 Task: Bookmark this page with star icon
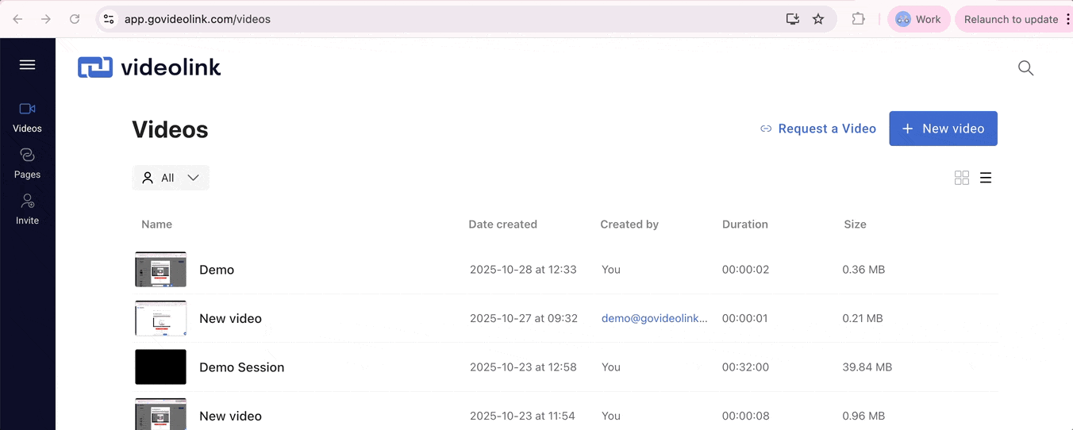pyautogui.click(x=818, y=19)
